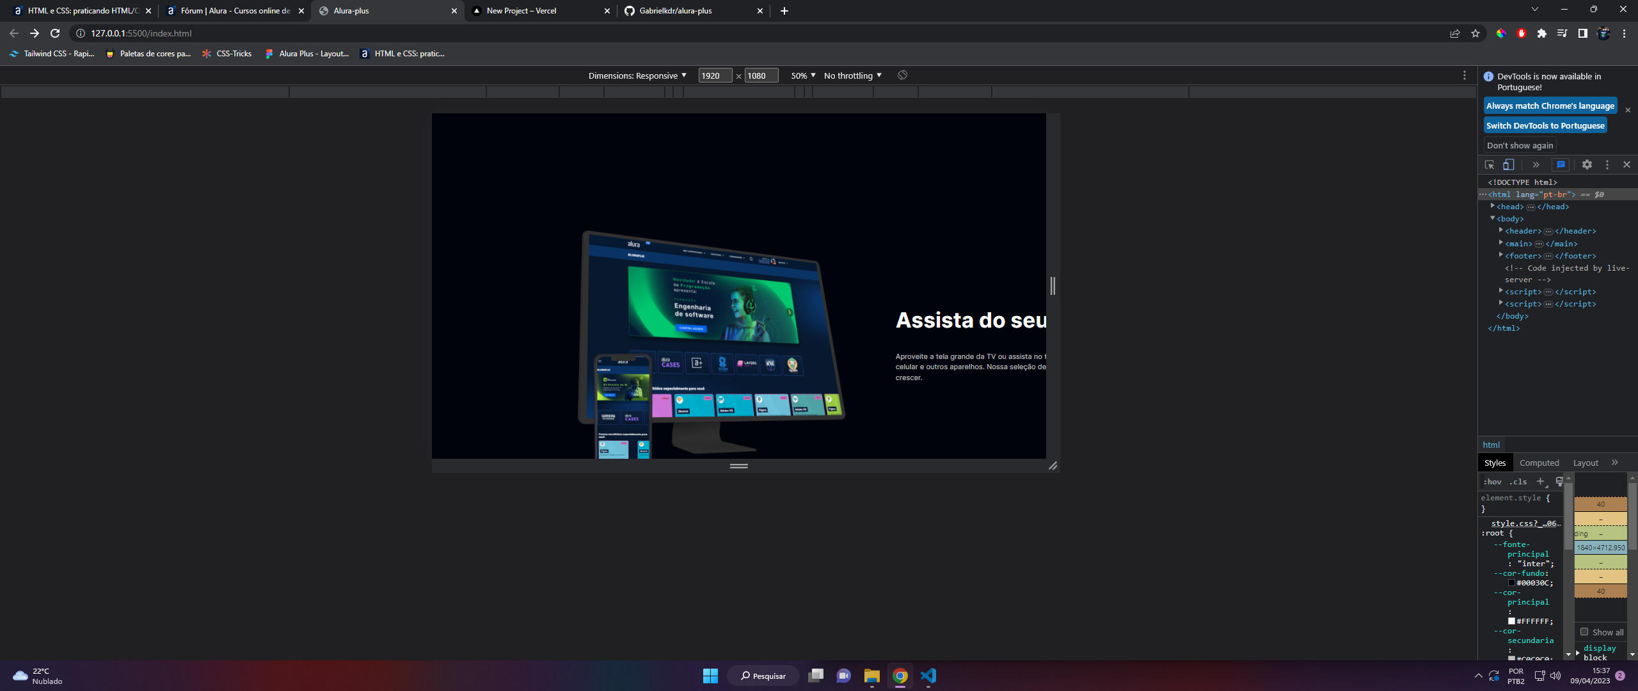Open the media control playlist icon
The width and height of the screenshot is (1638, 691).
click(1562, 34)
